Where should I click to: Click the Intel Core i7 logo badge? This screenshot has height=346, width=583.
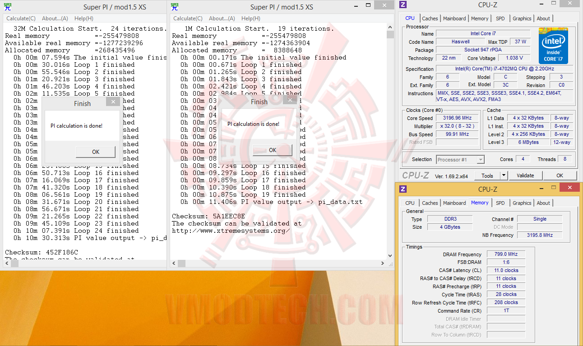(553, 46)
